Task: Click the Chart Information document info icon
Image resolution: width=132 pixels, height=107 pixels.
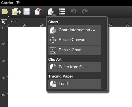Action: click(53, 30)
